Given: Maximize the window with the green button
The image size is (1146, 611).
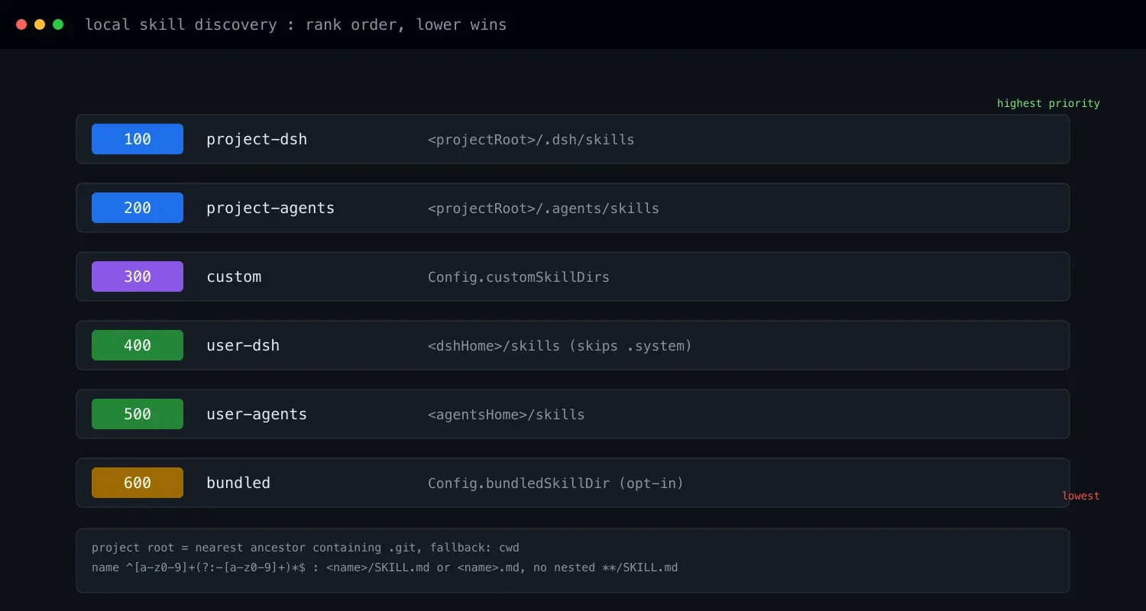Looking at the screenshot, I should click(58, 24).
